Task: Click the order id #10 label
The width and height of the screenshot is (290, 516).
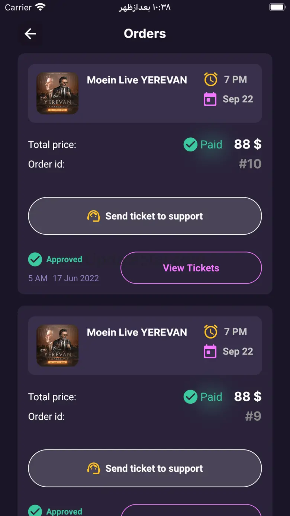Action: 250,164
